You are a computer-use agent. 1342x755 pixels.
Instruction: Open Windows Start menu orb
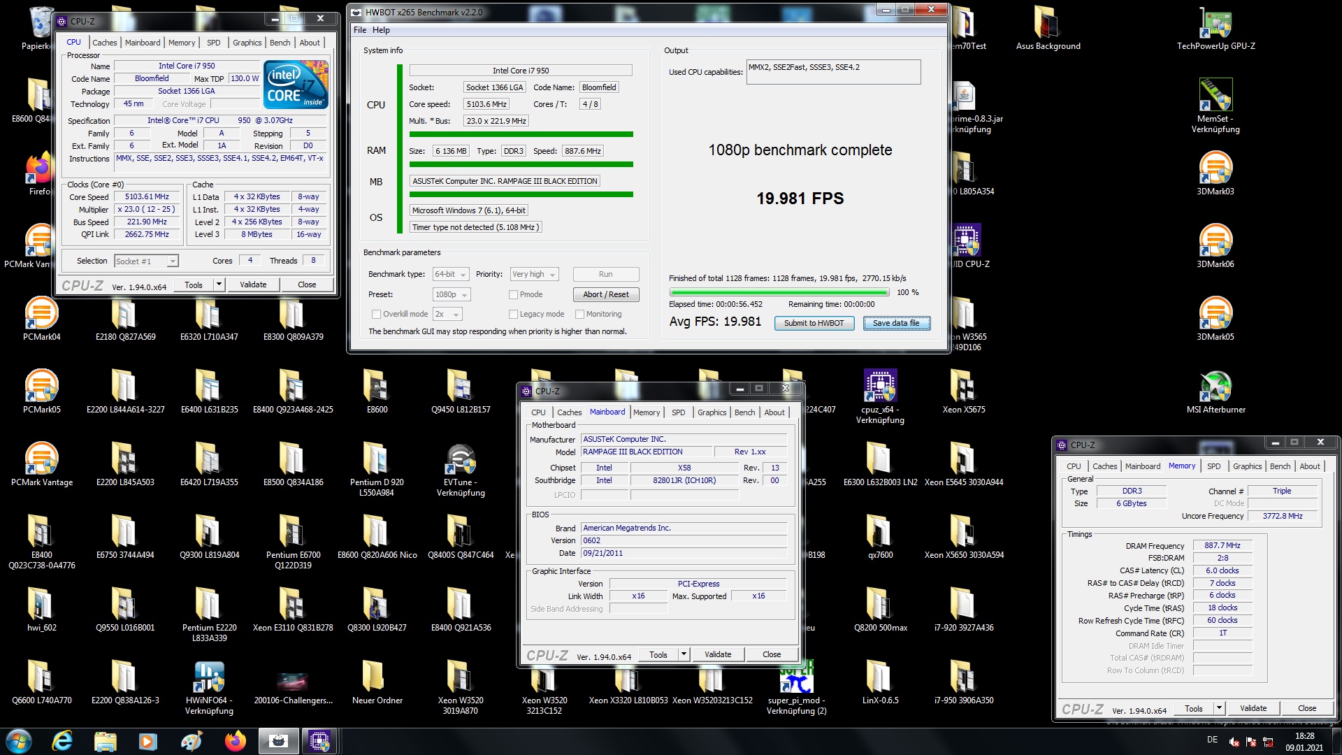[x=19, y=740]
